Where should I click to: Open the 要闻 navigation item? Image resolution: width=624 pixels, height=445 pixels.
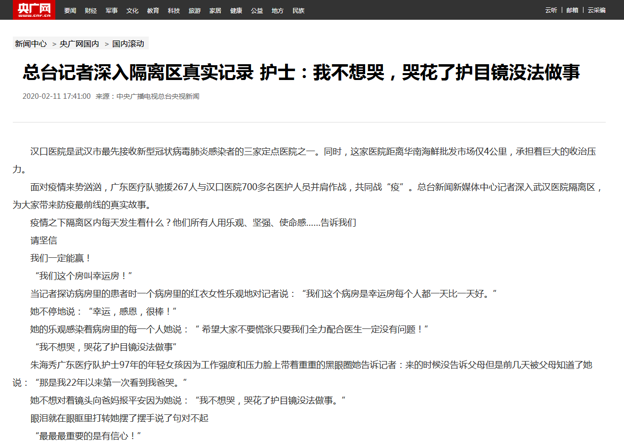(x=70, y=10)
